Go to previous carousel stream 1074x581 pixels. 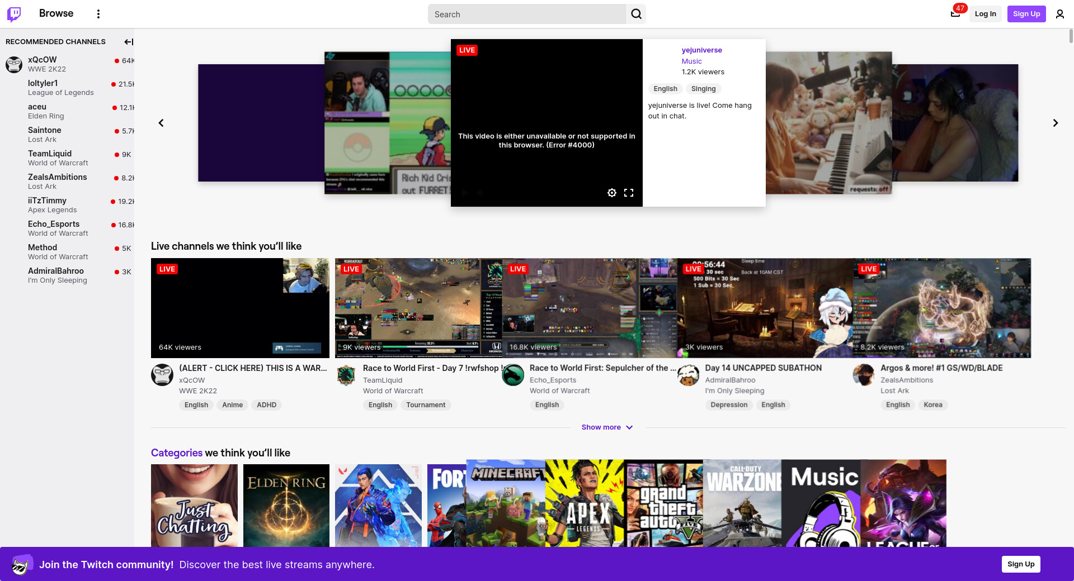pyautogui.click(x=161, y=123)
